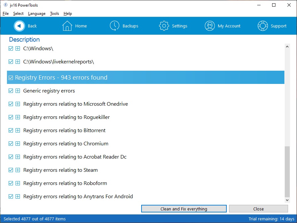297x223 pixels.
Task: Open the Help menu
Action: (x=68, y=14)
